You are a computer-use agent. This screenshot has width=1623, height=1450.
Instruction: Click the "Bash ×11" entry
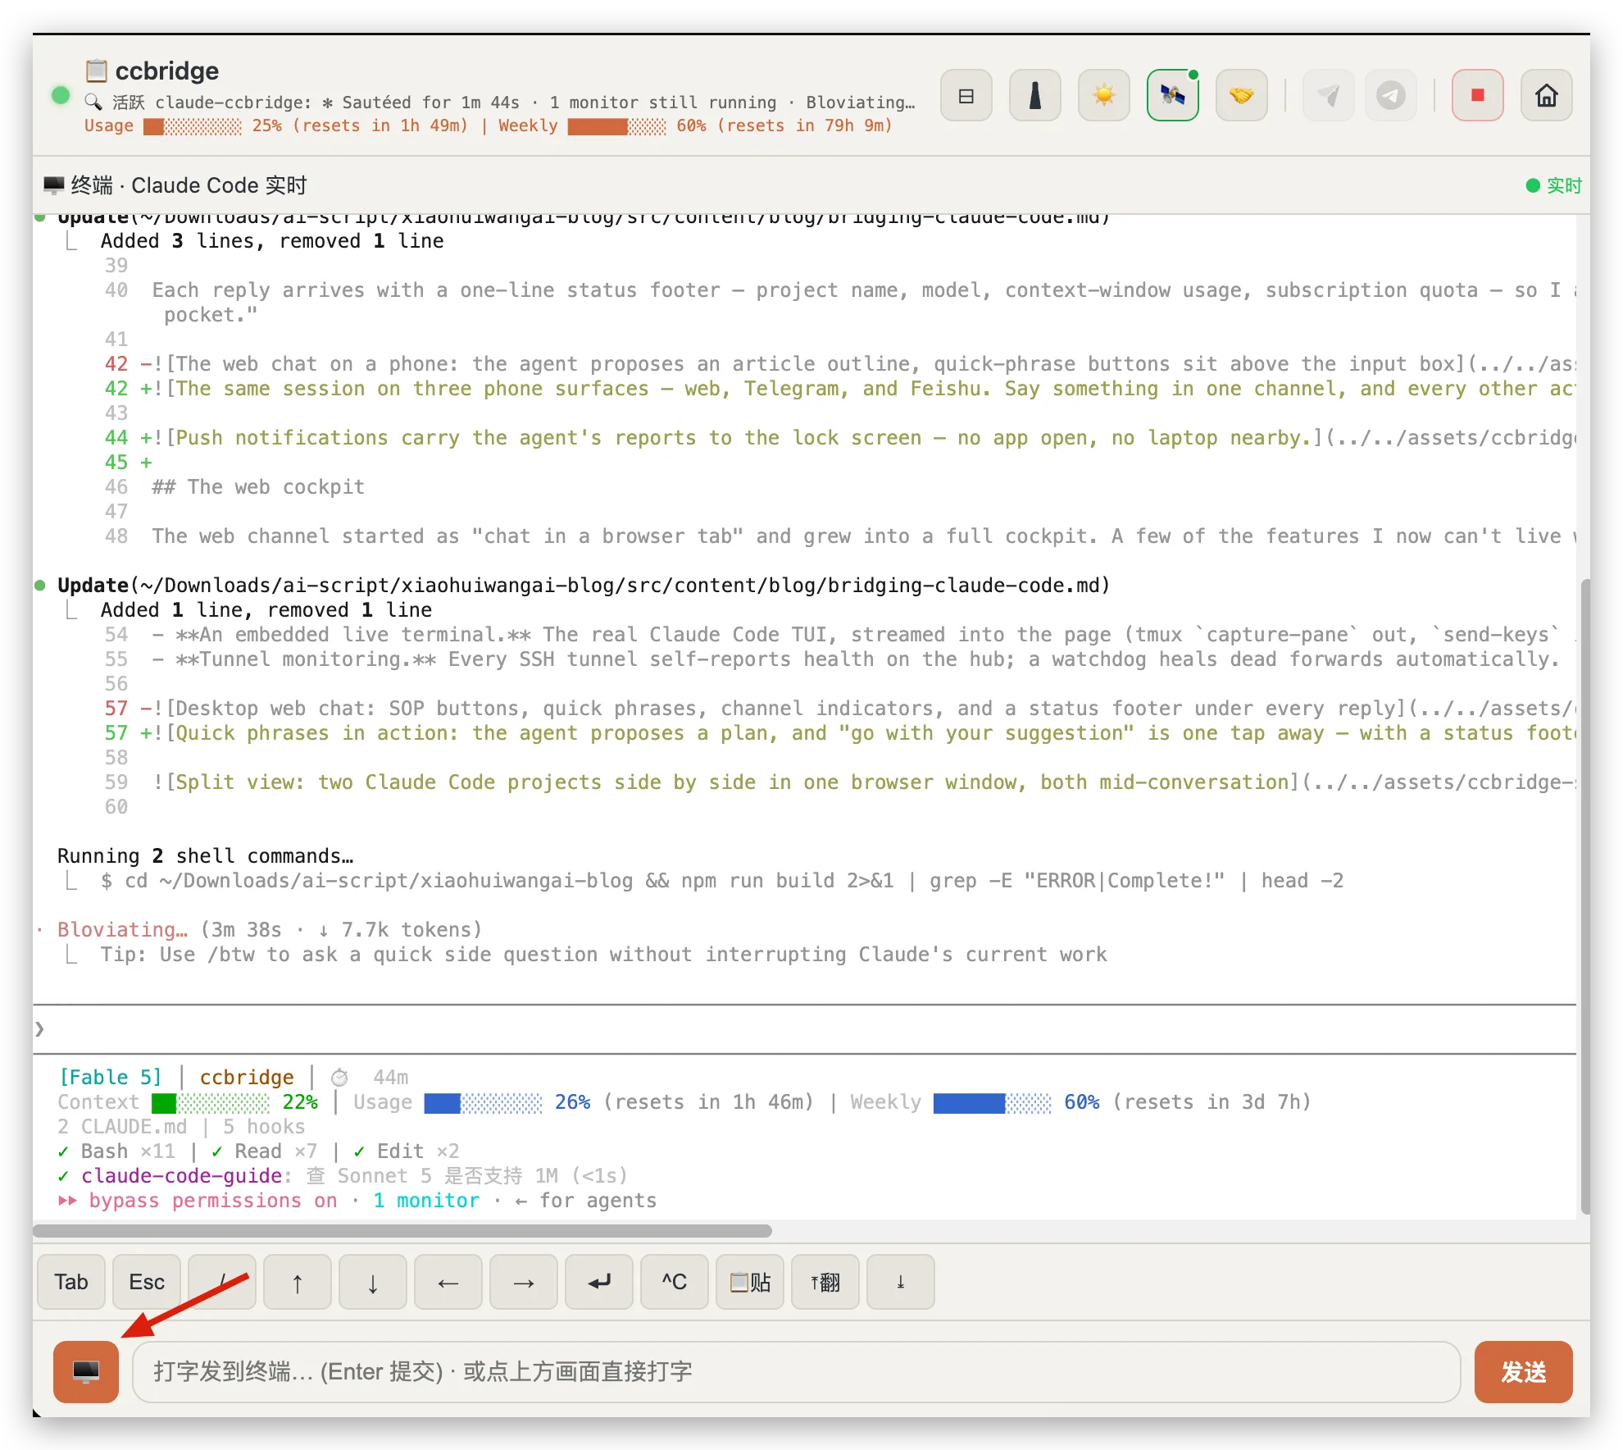[x=116, y=1151]
